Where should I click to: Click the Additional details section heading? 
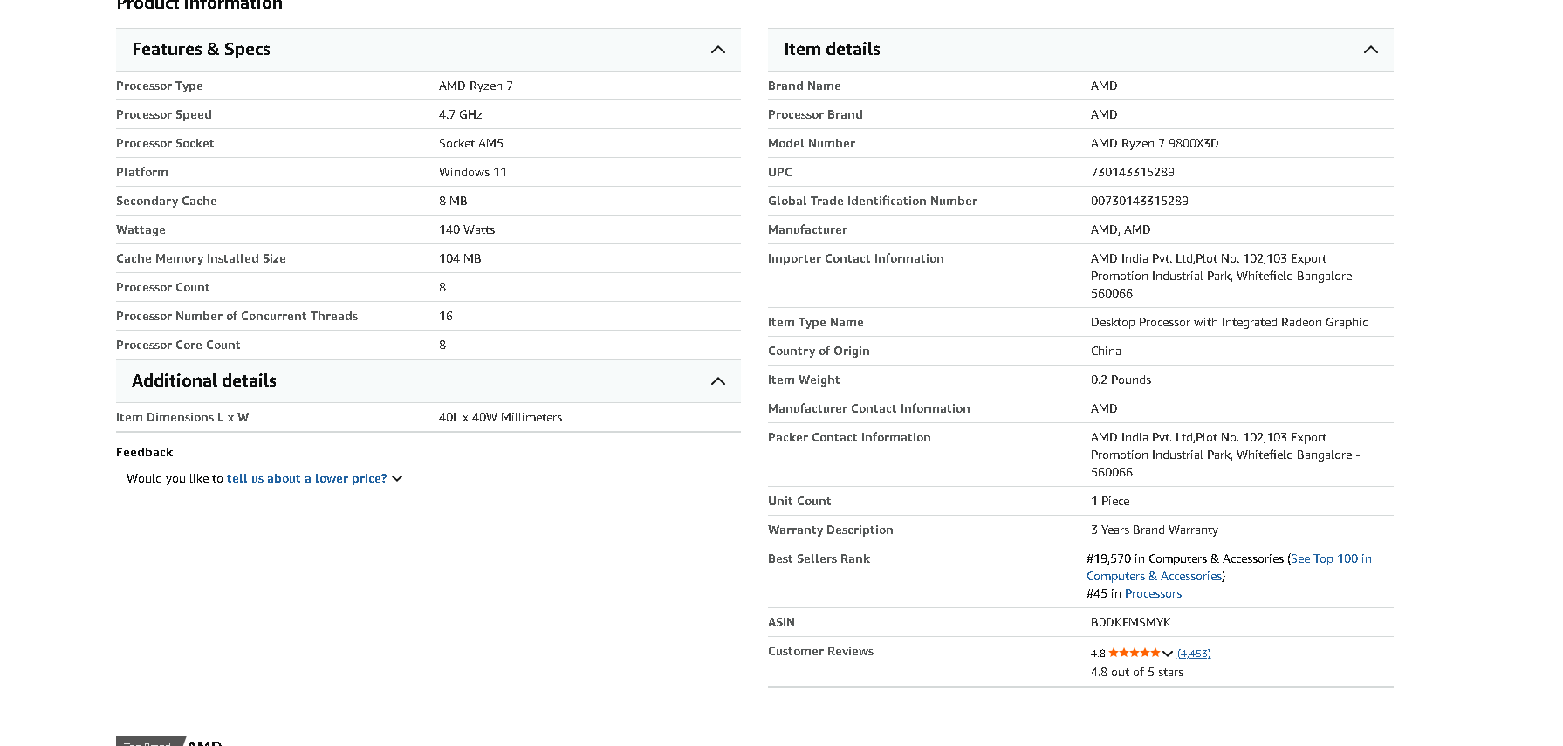click(x=203, y=381)
